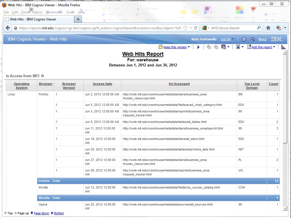This screenshot has width=291, height=218.
Task: Expand the view format HTML dropdown
Action: click(242, 47)
